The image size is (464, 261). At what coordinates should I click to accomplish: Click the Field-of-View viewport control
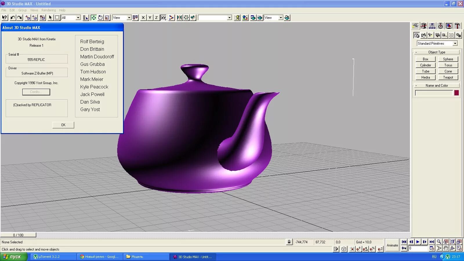pos(439,248)
